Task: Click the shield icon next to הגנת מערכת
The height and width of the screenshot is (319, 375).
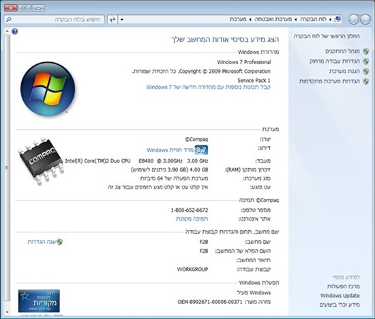Action: [x=366, y=71]
